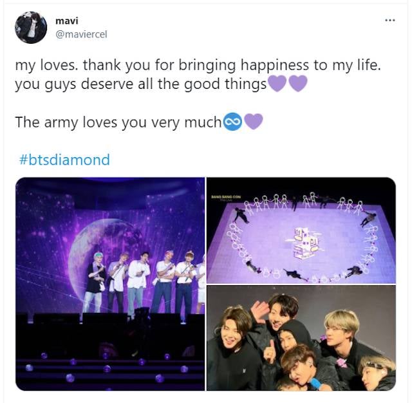Image resolution: width=412 pixels, height=403 pixels.
Task: Click mavi's round profile avatar
Action: click(31, 28)
